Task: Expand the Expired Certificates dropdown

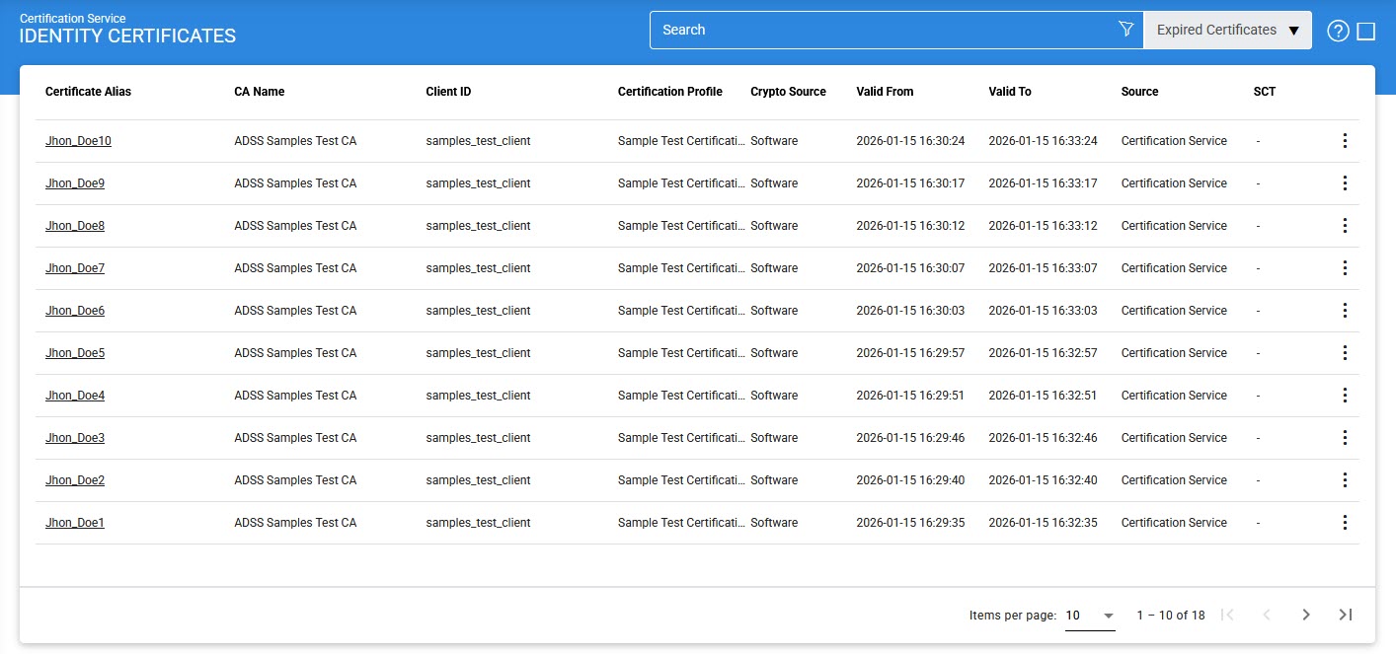Action: [1227, 30]
